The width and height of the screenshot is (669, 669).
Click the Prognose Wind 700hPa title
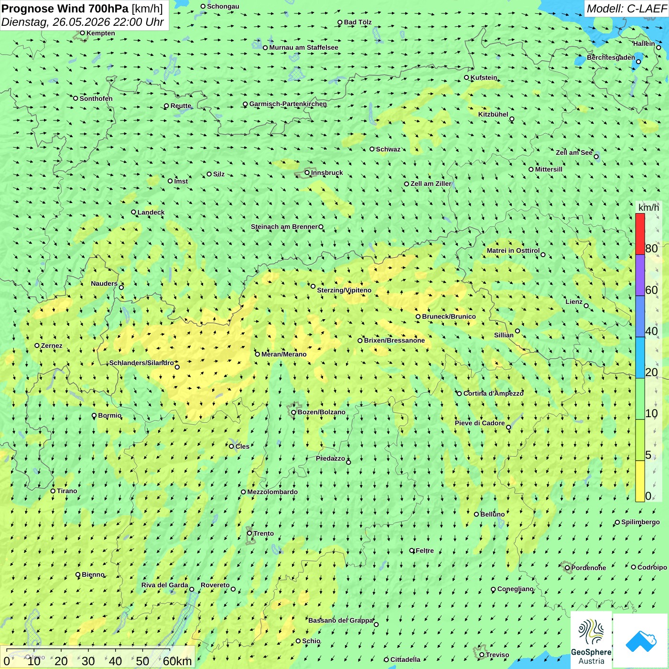pos(82,9)
